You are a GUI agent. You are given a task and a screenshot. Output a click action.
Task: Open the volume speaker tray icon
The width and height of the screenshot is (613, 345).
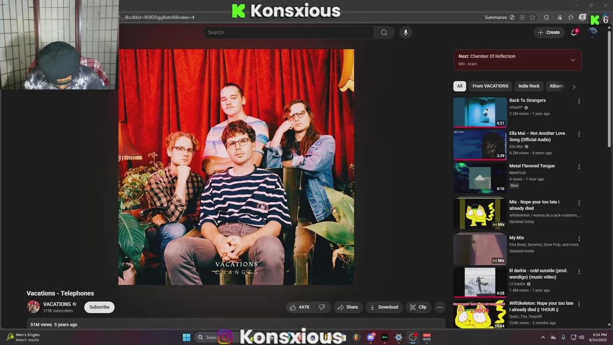581,337
